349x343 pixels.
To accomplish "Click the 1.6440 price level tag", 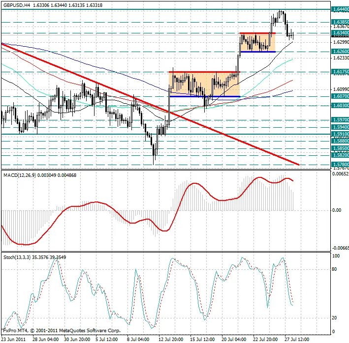I will click(x=340, y=9).
